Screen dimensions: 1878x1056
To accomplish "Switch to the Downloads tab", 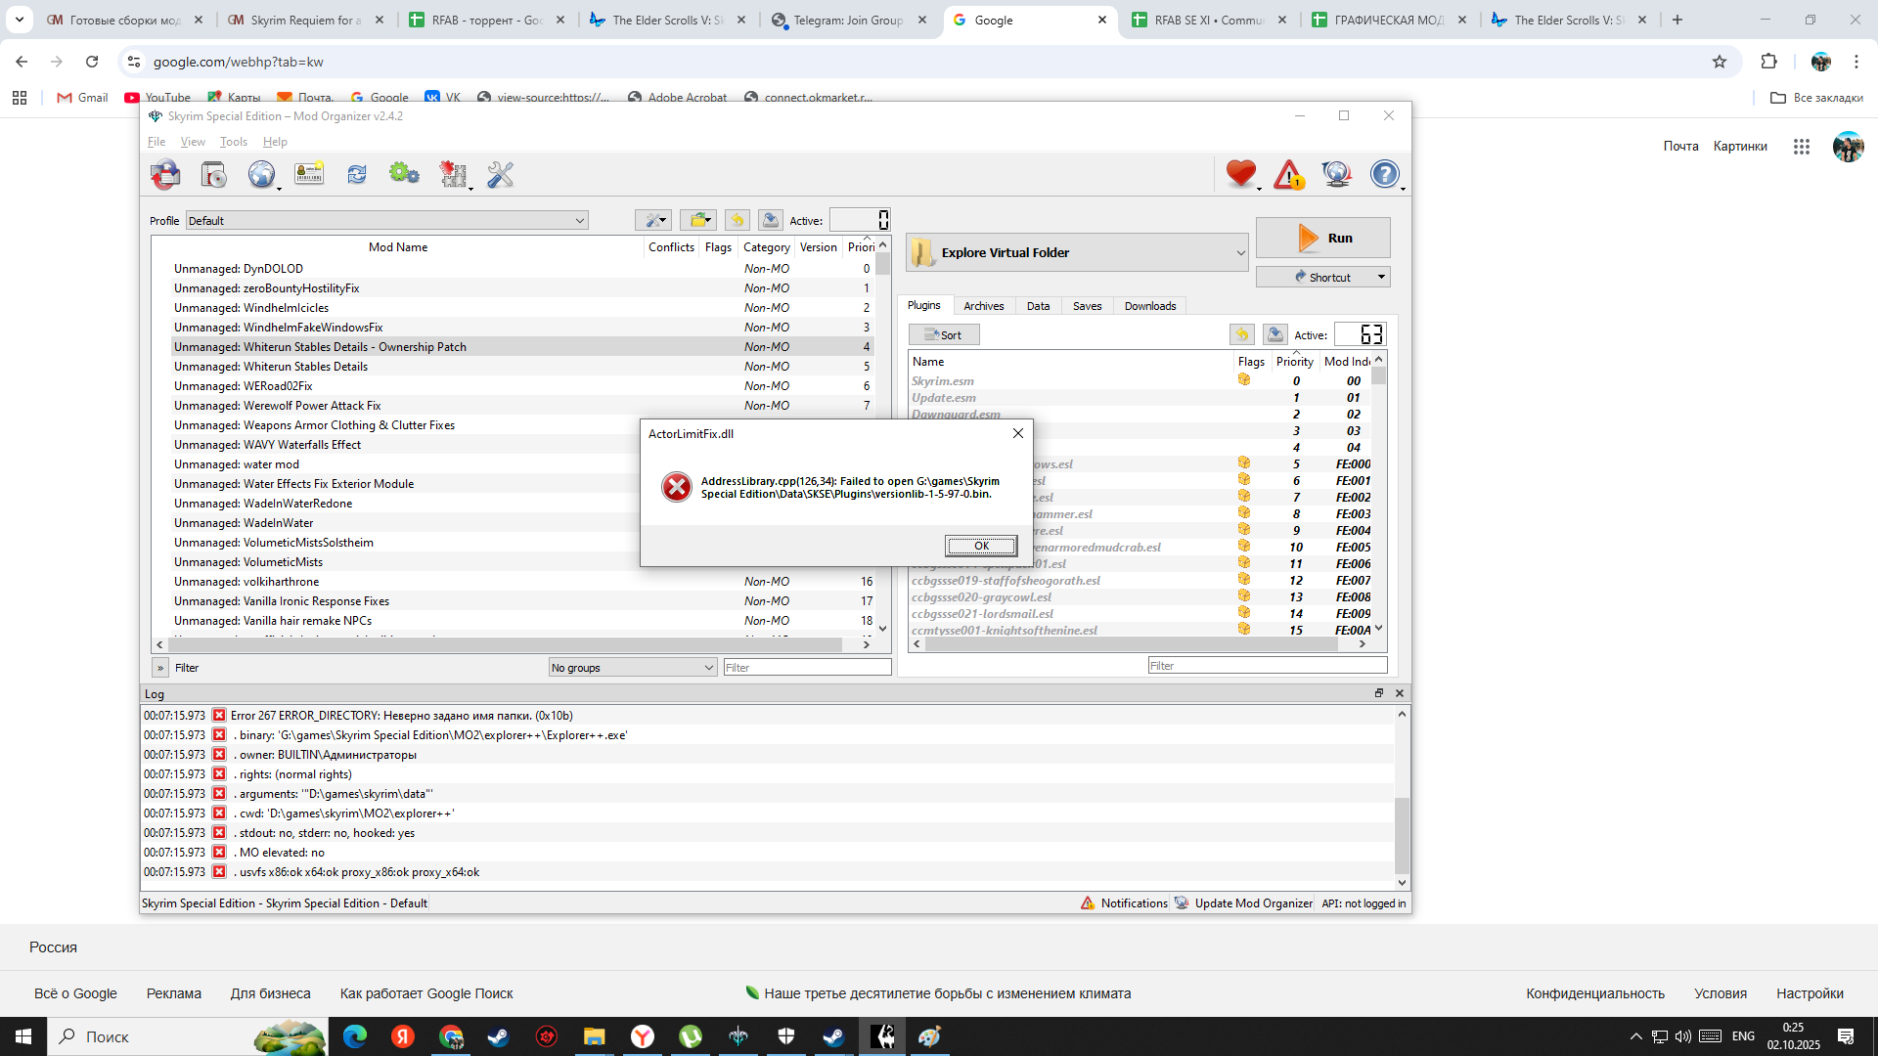I will (x=1149, y=306).
